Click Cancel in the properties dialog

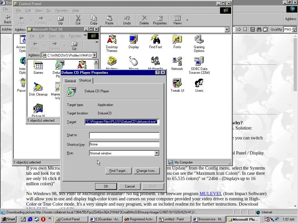pos(130,186)
